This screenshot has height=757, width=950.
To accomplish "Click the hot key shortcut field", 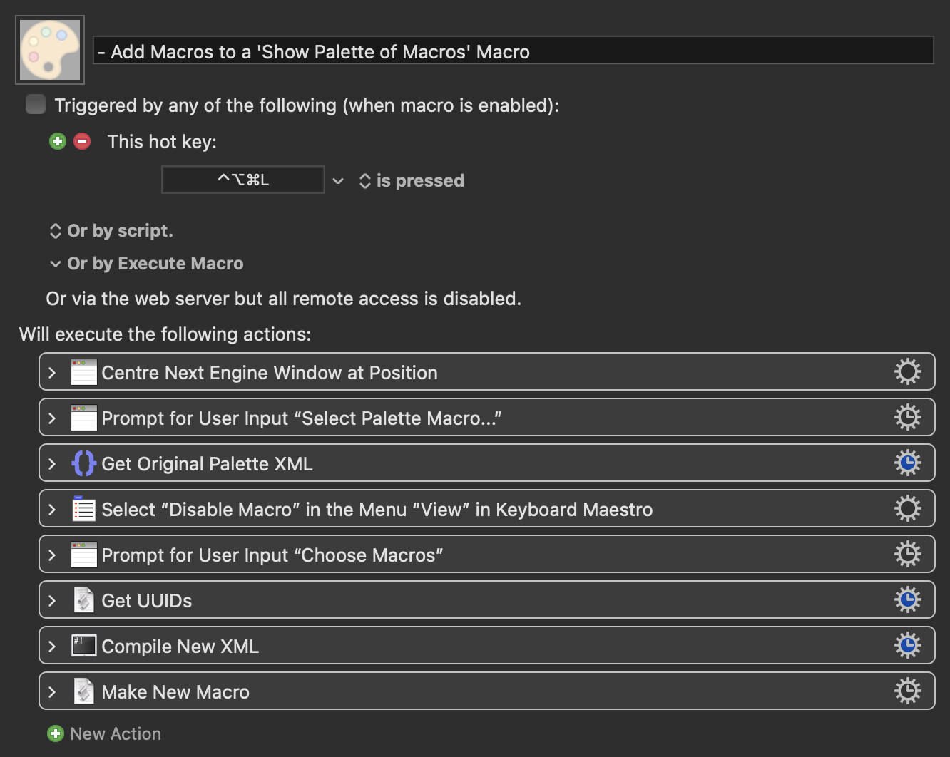I will (x=243, y=180).
